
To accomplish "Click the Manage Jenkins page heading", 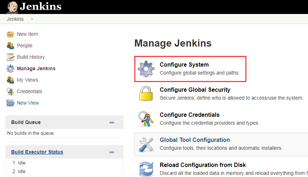I will 173,43.
